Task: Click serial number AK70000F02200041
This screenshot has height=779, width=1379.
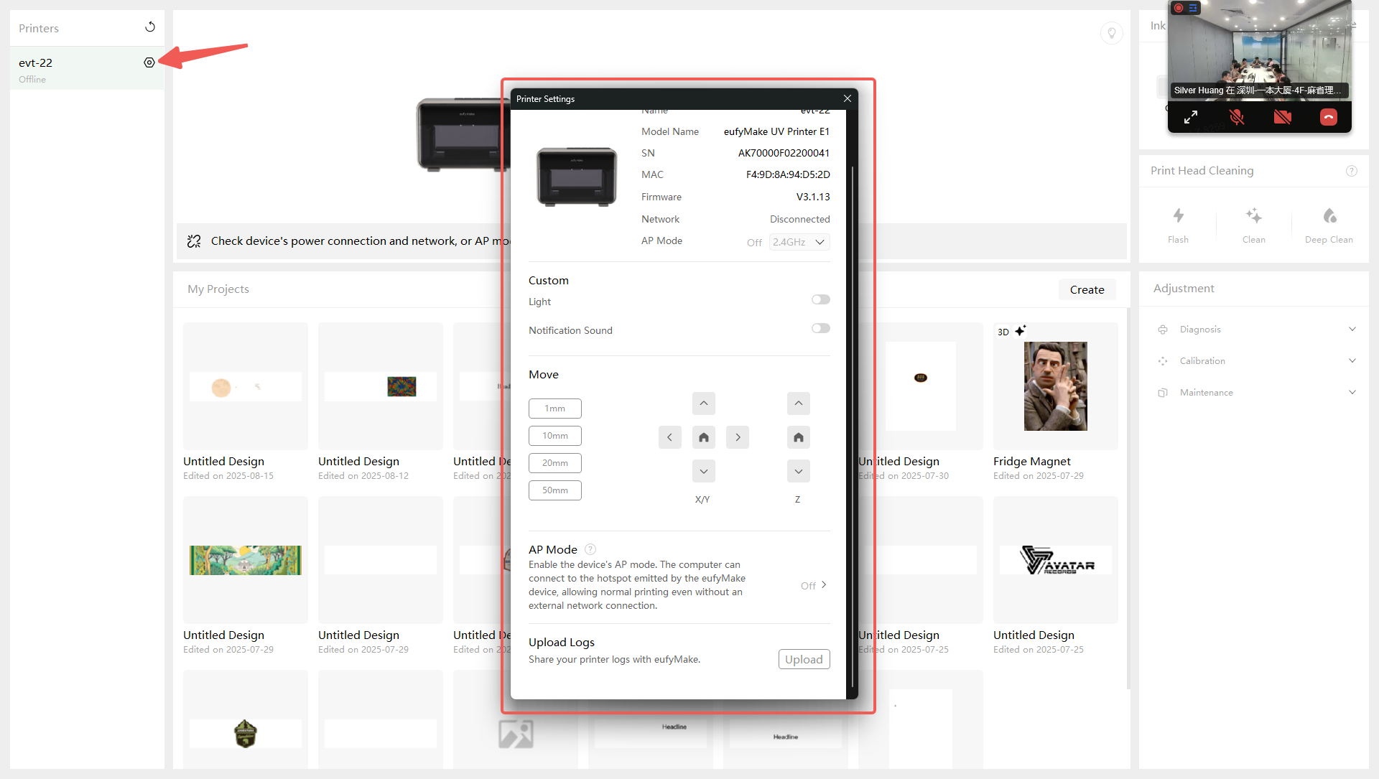Action: click(x=784, y=153)
